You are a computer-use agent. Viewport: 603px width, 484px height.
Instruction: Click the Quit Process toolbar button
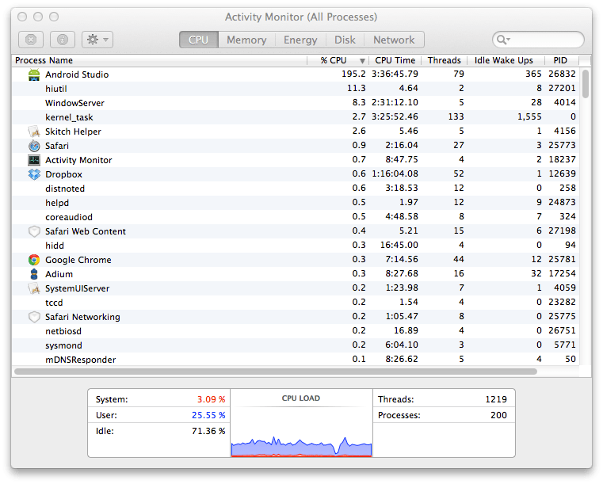pos(31,40)
